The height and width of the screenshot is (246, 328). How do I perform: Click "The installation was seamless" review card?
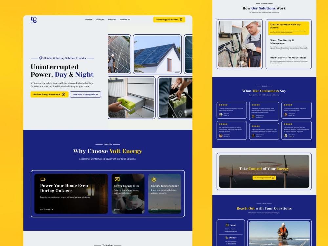click(232, 110)
